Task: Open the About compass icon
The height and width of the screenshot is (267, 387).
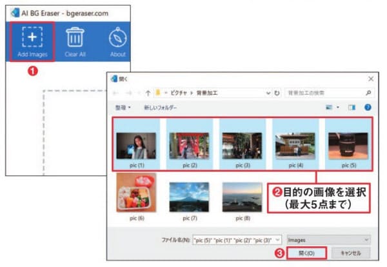Action: [118, 37]
